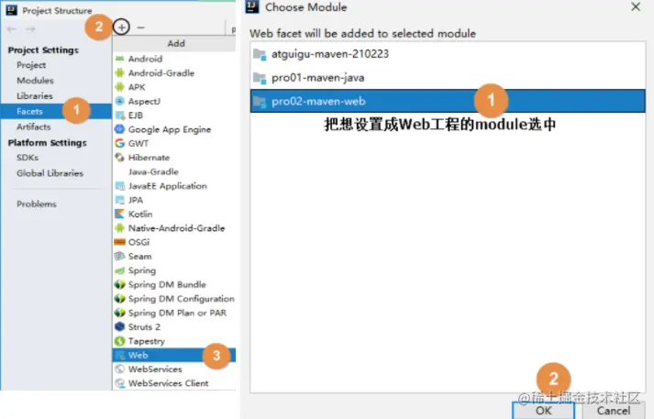The width and height of the screenshot is (654, 419).
Task: Click the plus Add facet button
Action: [121, 28]
